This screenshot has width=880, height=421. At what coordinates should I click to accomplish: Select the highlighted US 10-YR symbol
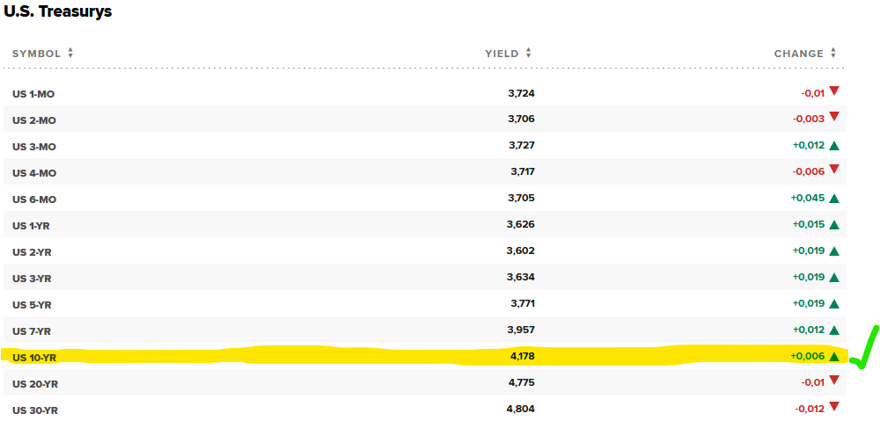34,358
